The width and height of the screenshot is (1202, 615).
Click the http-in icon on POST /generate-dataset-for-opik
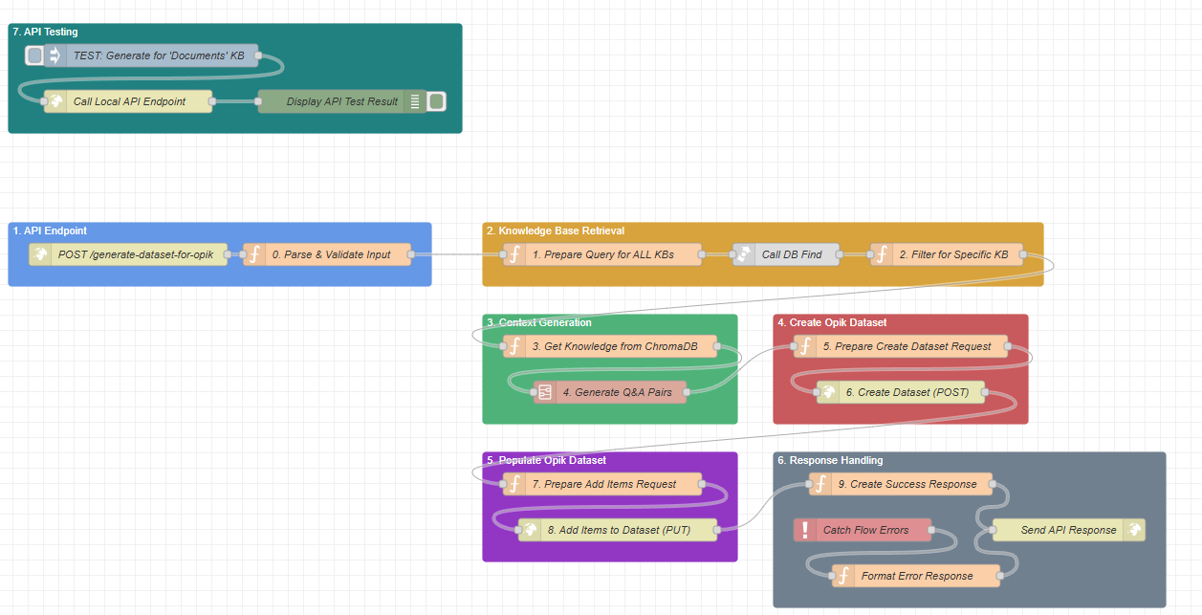pyautogui.click(x=40, y=254)
